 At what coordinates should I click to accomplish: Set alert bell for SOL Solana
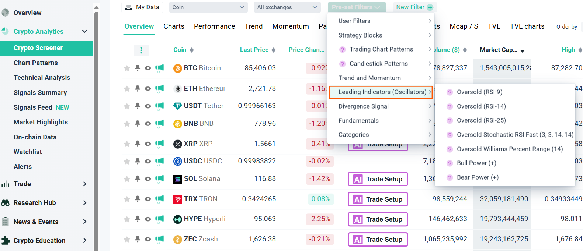click(138, 179)
